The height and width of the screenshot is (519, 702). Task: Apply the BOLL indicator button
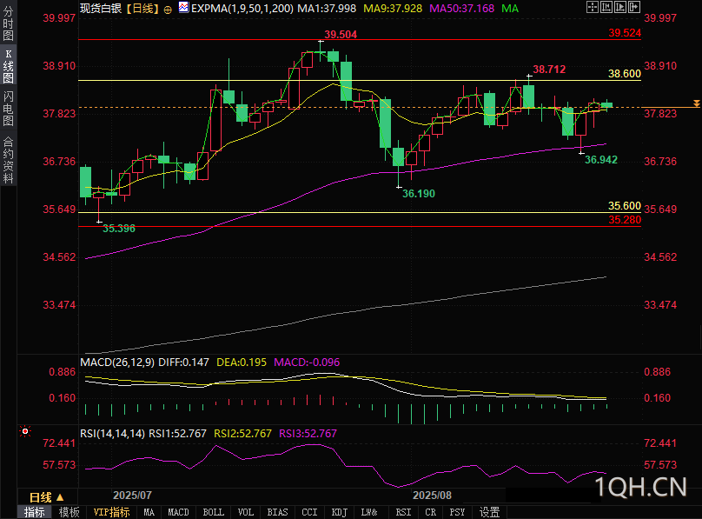tap(213, 512)
